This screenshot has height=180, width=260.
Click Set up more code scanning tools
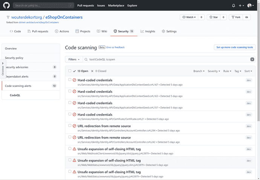(x=235, y=47)
